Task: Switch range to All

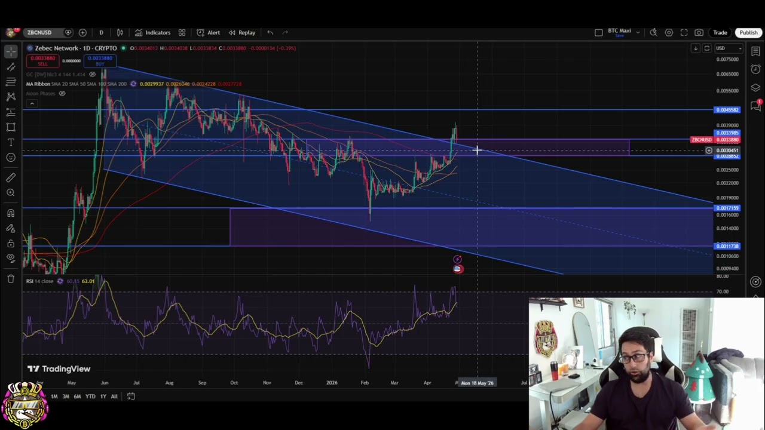Action: point(114,396)
